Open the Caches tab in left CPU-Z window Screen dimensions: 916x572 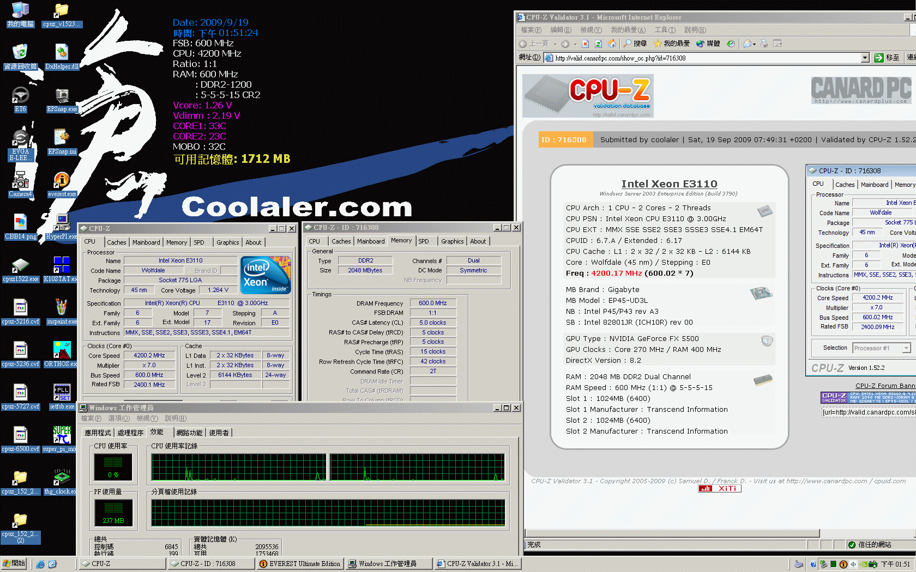(x=116, y=242)
